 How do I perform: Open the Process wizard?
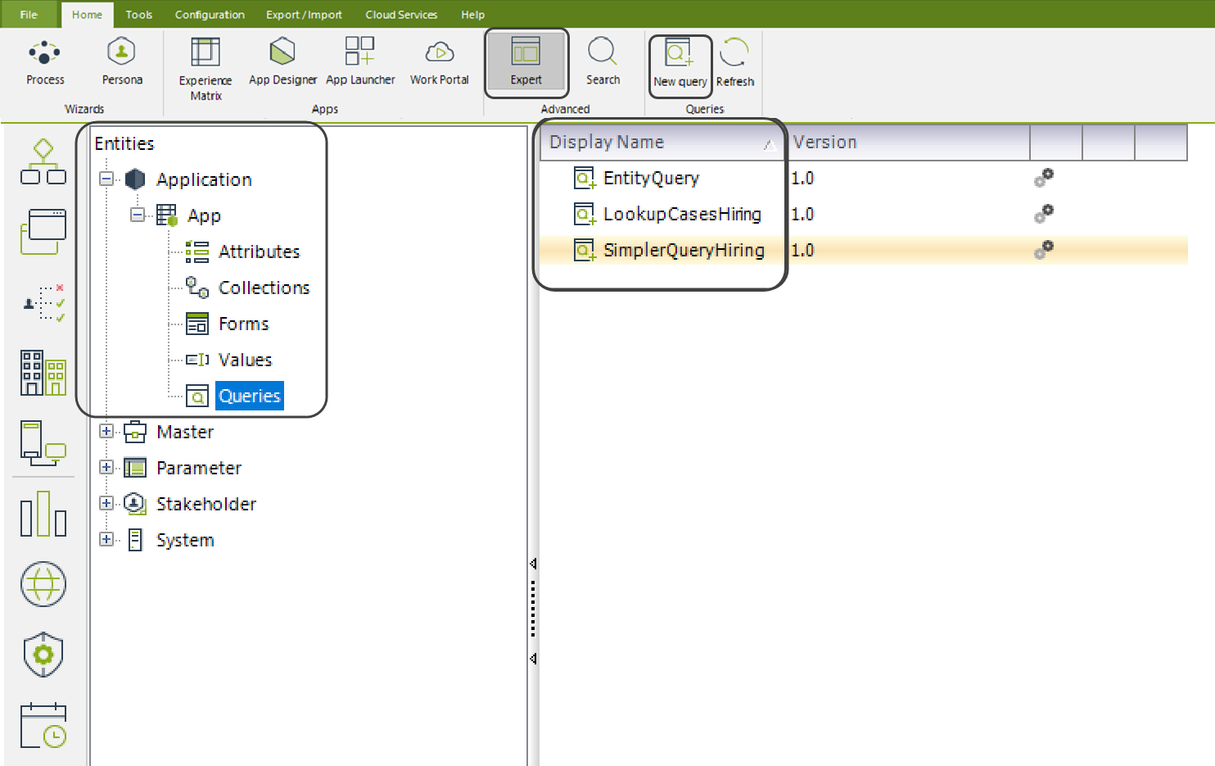[x=45, y=62]
